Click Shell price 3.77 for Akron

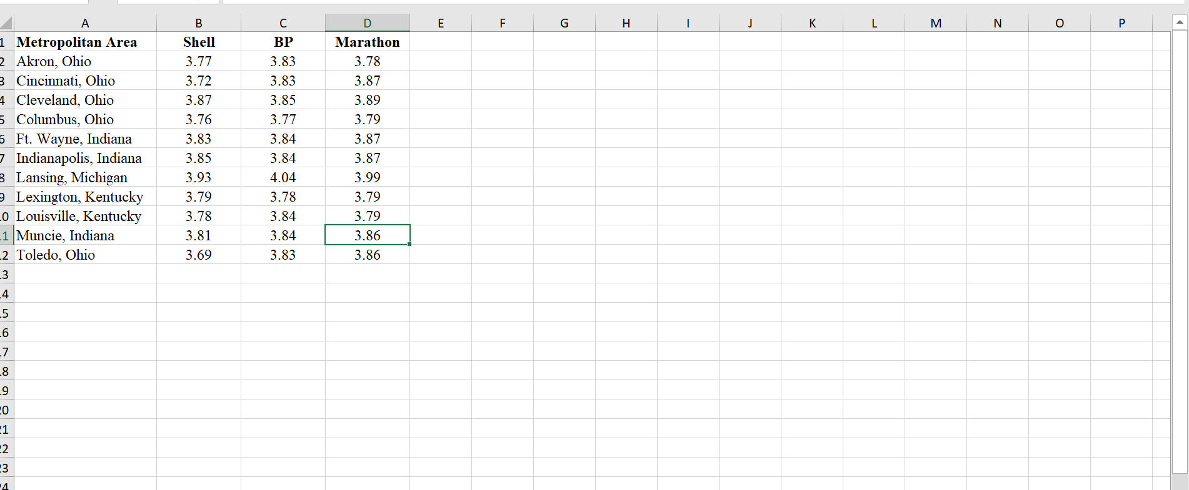pos(199,61)
